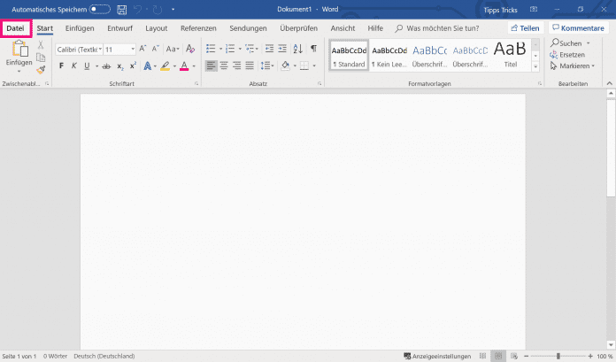This screenshot has width=616, height=362.
Task: Click the 'Was möchten Sie tun?' search field
Action: [442, 28]
